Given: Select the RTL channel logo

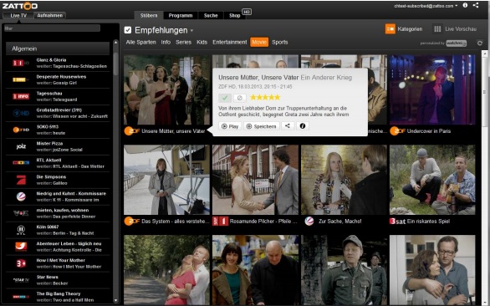Looking at the screenshot, I should point(21,162).
